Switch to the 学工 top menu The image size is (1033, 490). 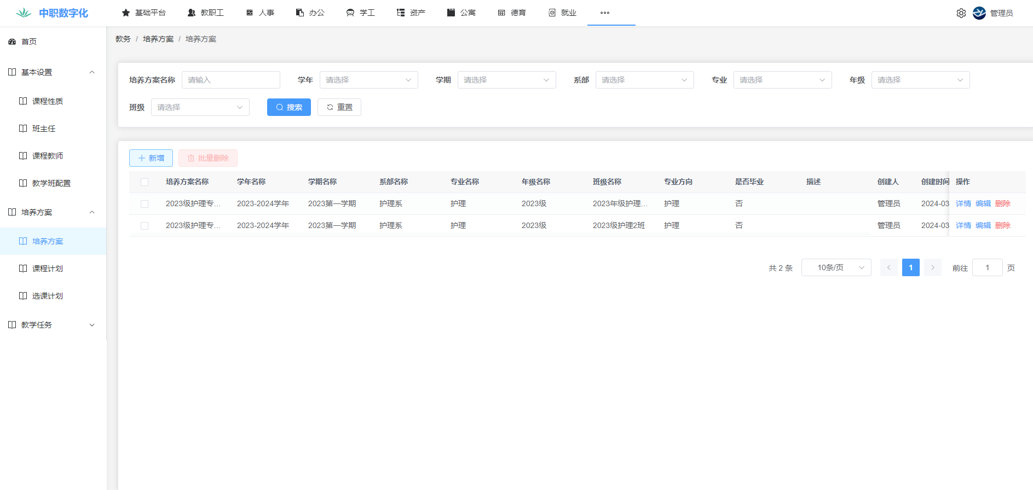coord(361,13)
